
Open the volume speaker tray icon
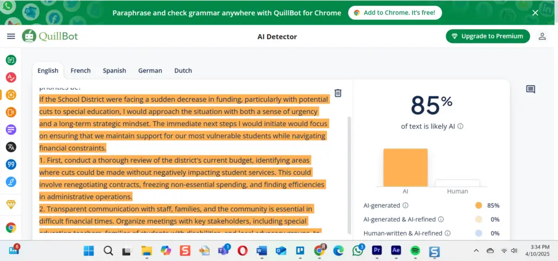(x=514, y=251)
